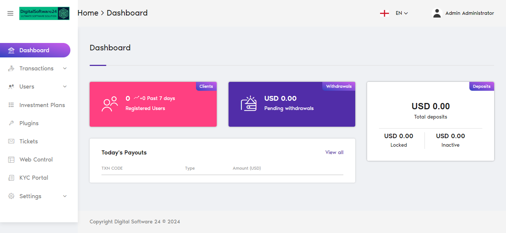Expand the Users submenu chevron
This screenshot has width=506, height=233.
[65, 87]
